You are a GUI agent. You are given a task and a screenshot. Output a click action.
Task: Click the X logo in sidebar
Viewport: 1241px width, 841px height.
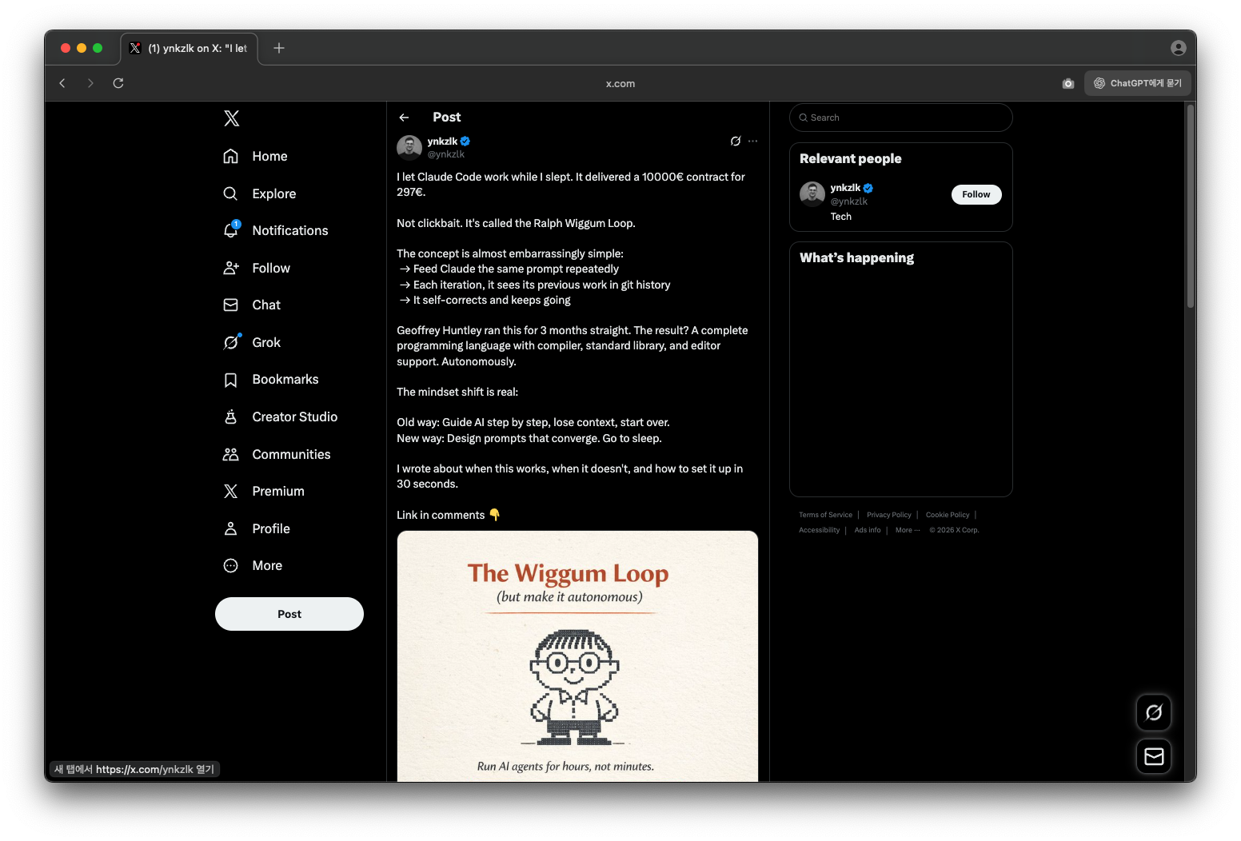pyautogui.click(x=232, y=118)
